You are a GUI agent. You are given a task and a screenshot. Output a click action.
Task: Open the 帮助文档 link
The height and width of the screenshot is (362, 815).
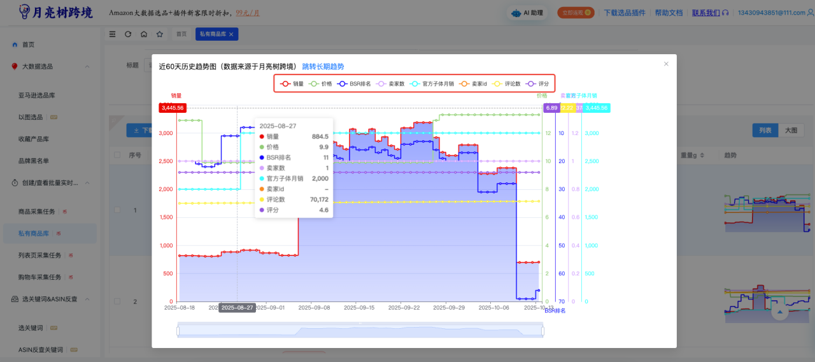pyautogui.click(x=669, y=13)
